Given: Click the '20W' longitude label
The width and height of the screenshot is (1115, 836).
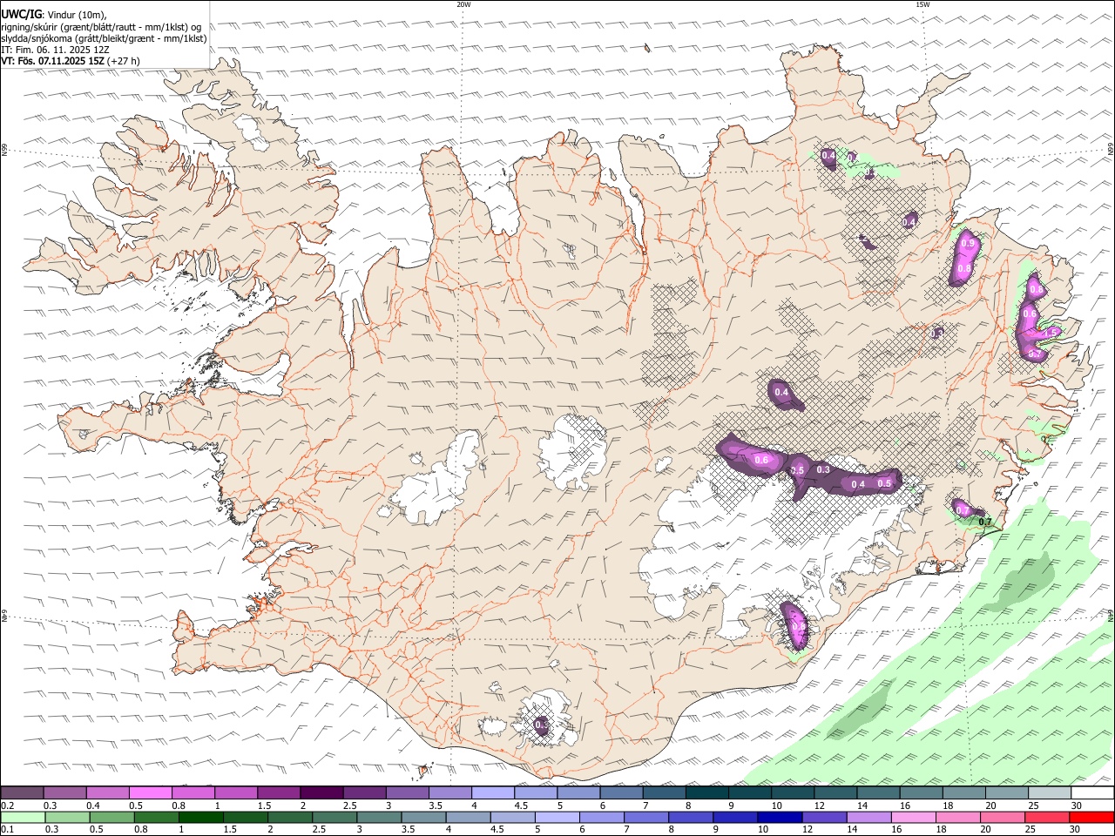Looking at the screenshot, I should click(463, 4).
